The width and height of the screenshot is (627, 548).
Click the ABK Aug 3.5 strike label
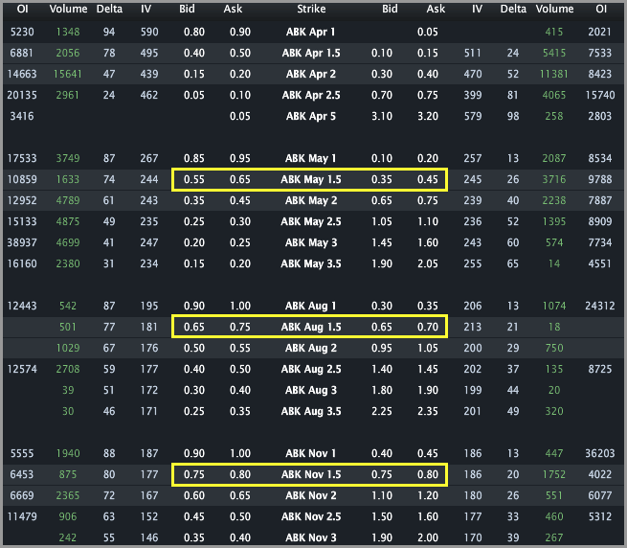point(311,412)
